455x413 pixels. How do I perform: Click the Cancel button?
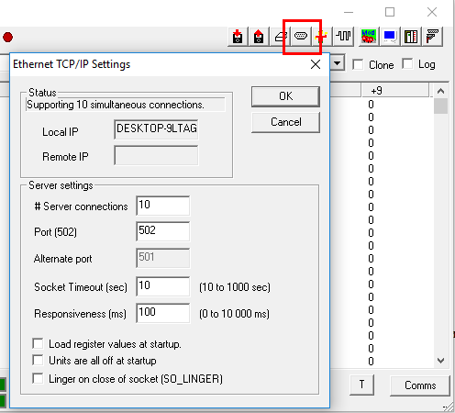click(x=285, y=122)
